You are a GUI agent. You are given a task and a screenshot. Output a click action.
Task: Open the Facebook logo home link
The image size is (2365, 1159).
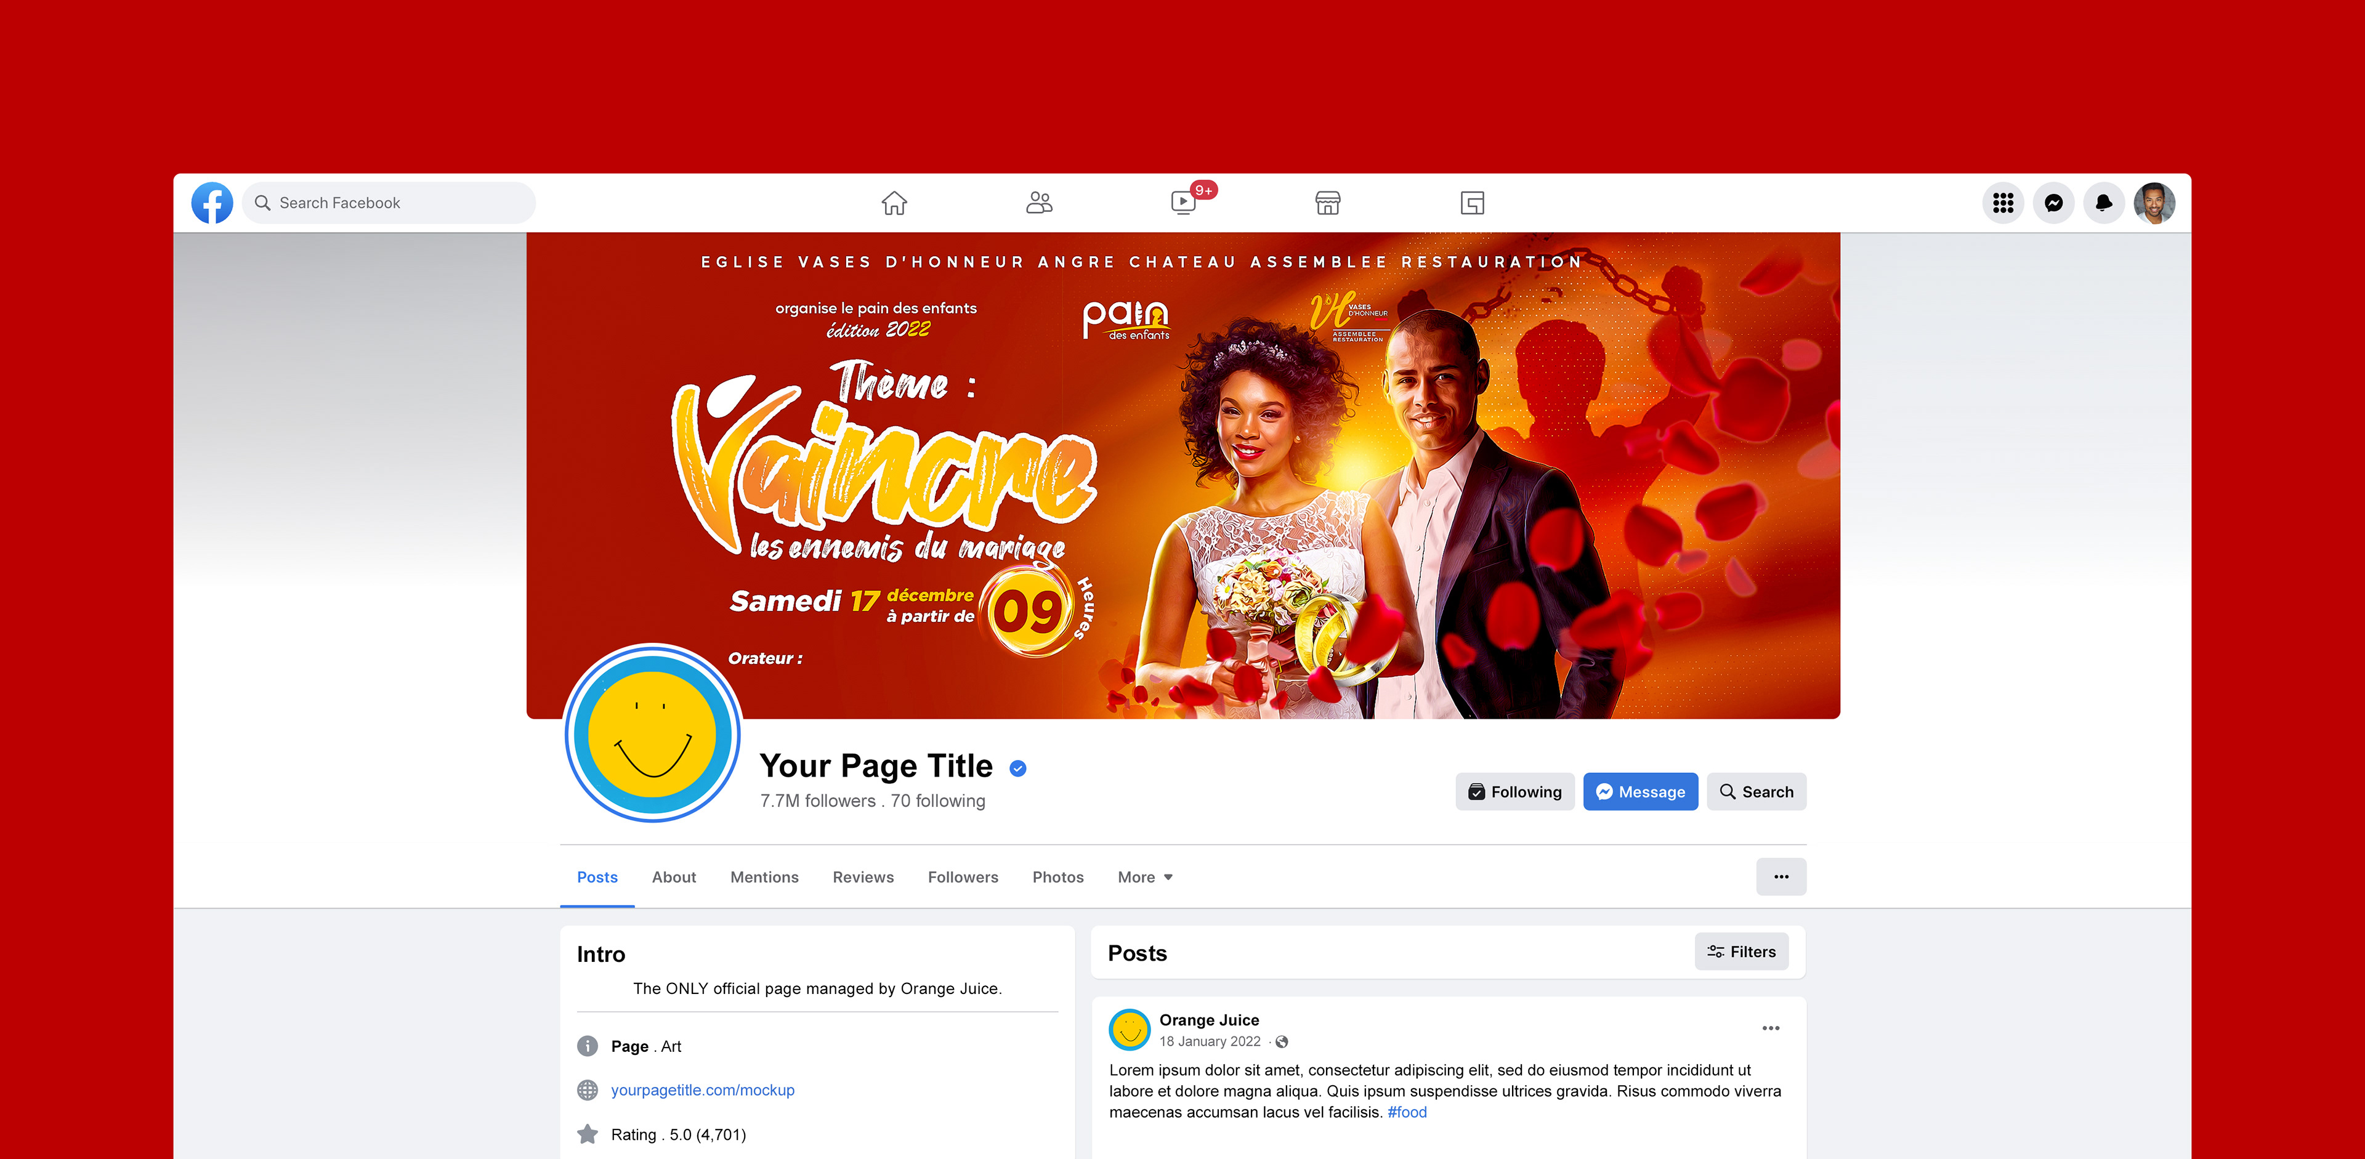pos(212,203)
